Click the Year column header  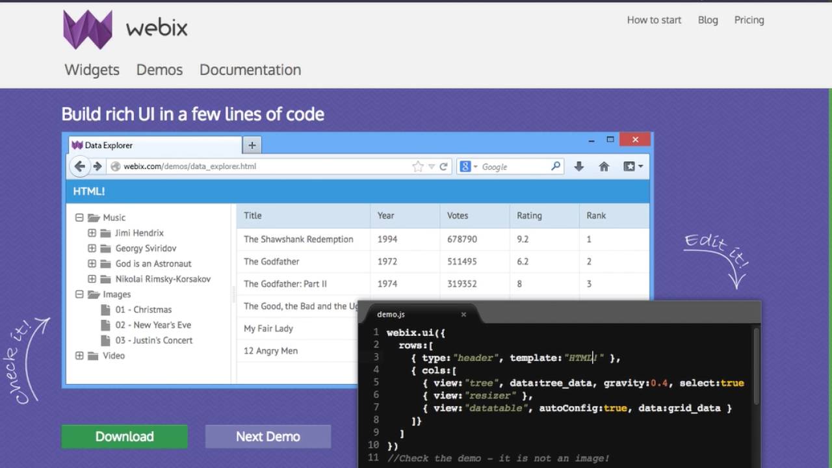405,215
